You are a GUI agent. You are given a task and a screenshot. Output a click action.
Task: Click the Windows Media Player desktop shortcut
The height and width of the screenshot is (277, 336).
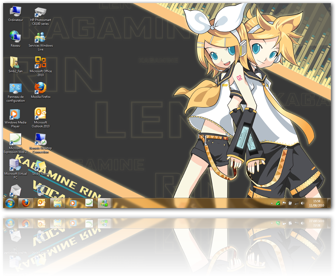point(15,118)
